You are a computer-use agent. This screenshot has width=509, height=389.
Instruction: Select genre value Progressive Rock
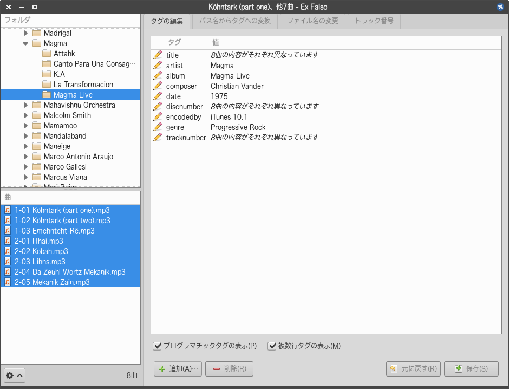pos(238,127)
